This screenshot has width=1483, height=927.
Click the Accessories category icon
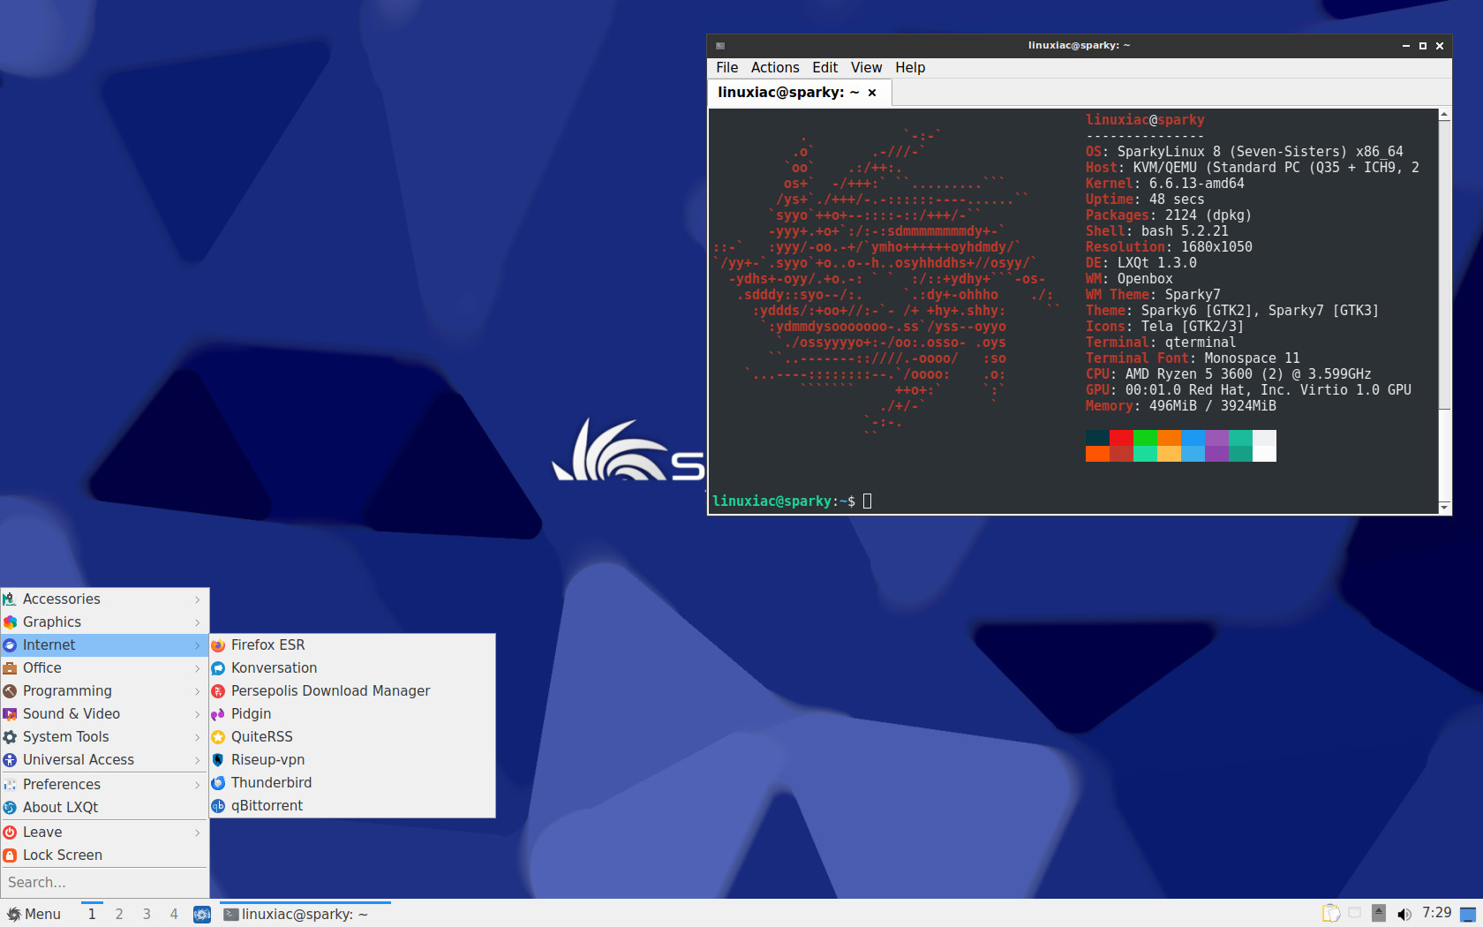pyautogui.click(x=10, y=599)
